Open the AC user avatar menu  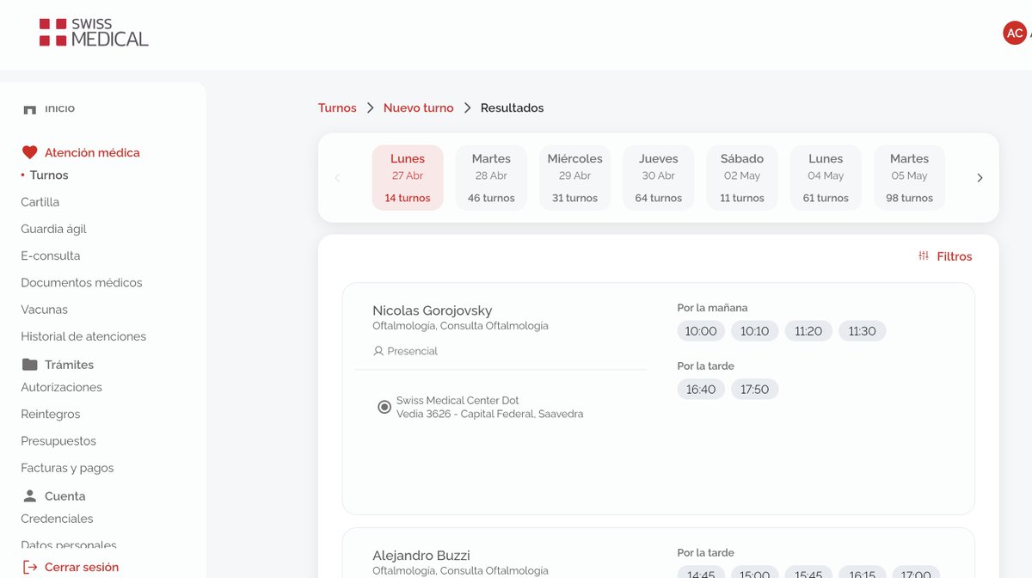pos(1015,33)
